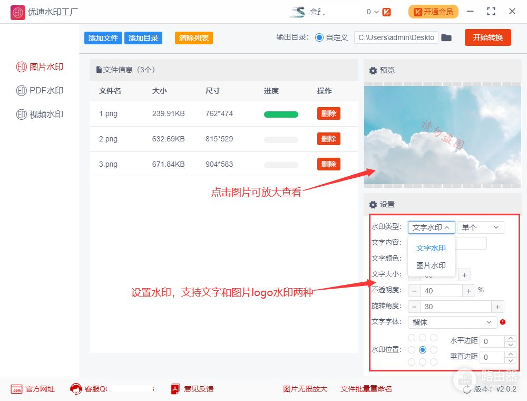Open the feedback PDF icon

[175, 389]
